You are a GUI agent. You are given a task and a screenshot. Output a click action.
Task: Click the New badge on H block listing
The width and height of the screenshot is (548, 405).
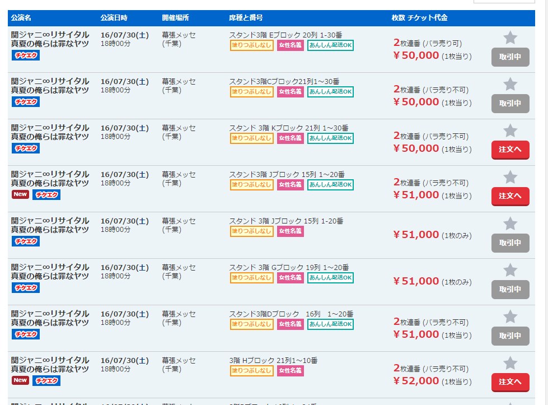click(20, 380)
